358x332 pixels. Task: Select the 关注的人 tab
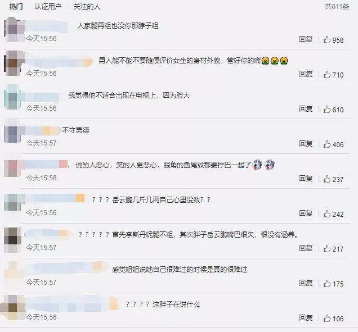tap(87, 6)
